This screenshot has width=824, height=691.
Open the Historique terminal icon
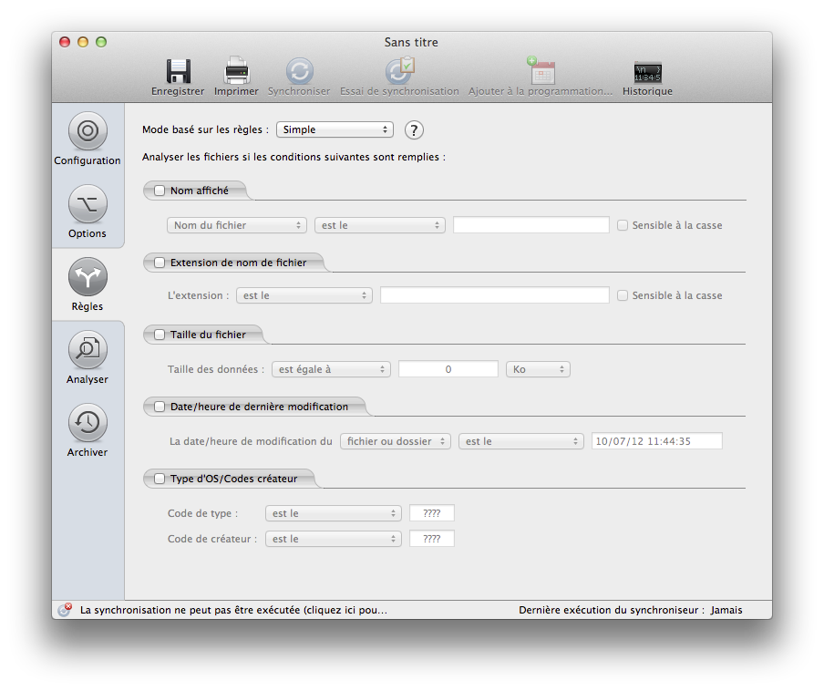647,73
